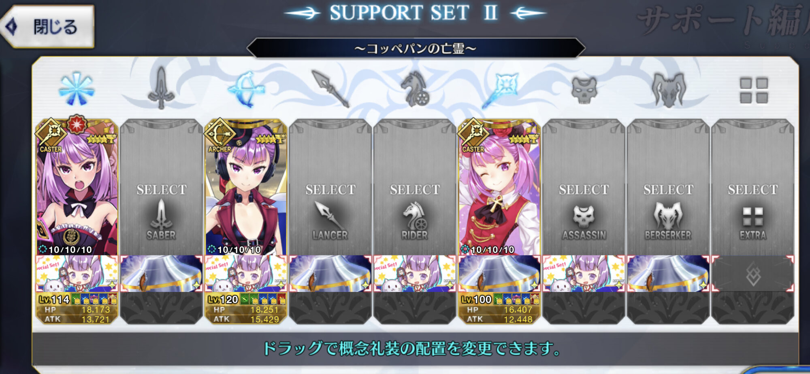Select the Archer class bow icon
The image size is (810, 374).
click(246, 89)
